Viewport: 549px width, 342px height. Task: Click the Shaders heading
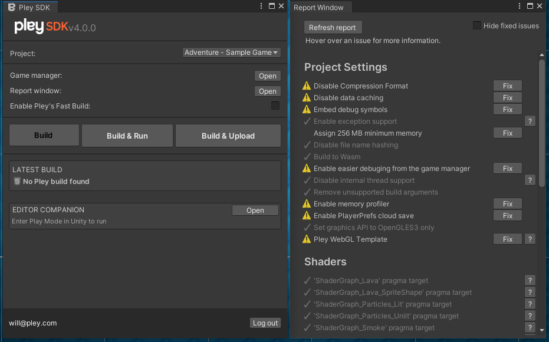point(326,262)
